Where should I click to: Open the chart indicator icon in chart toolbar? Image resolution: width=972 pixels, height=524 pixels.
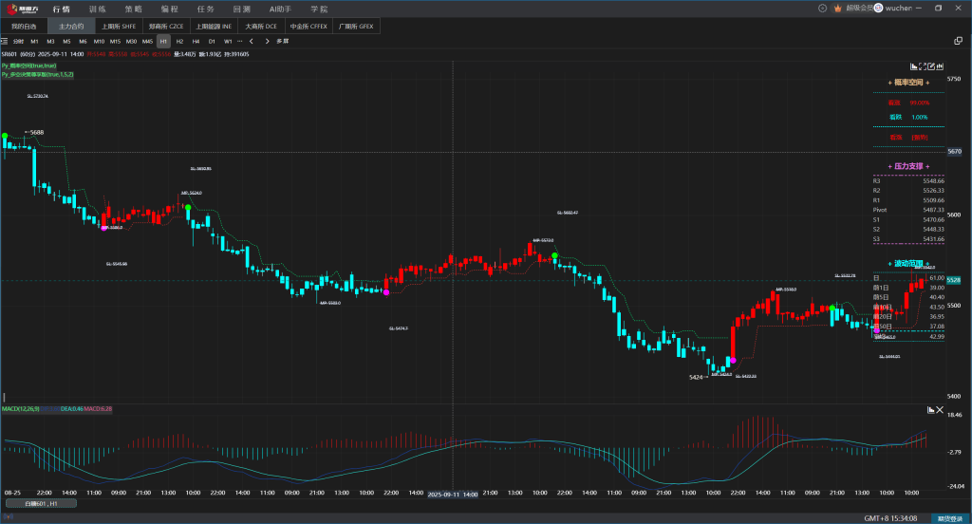[x=914, y=66]
